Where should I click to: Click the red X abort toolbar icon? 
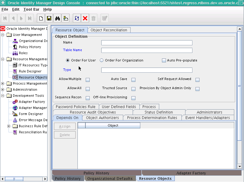(x=85, y=18)
